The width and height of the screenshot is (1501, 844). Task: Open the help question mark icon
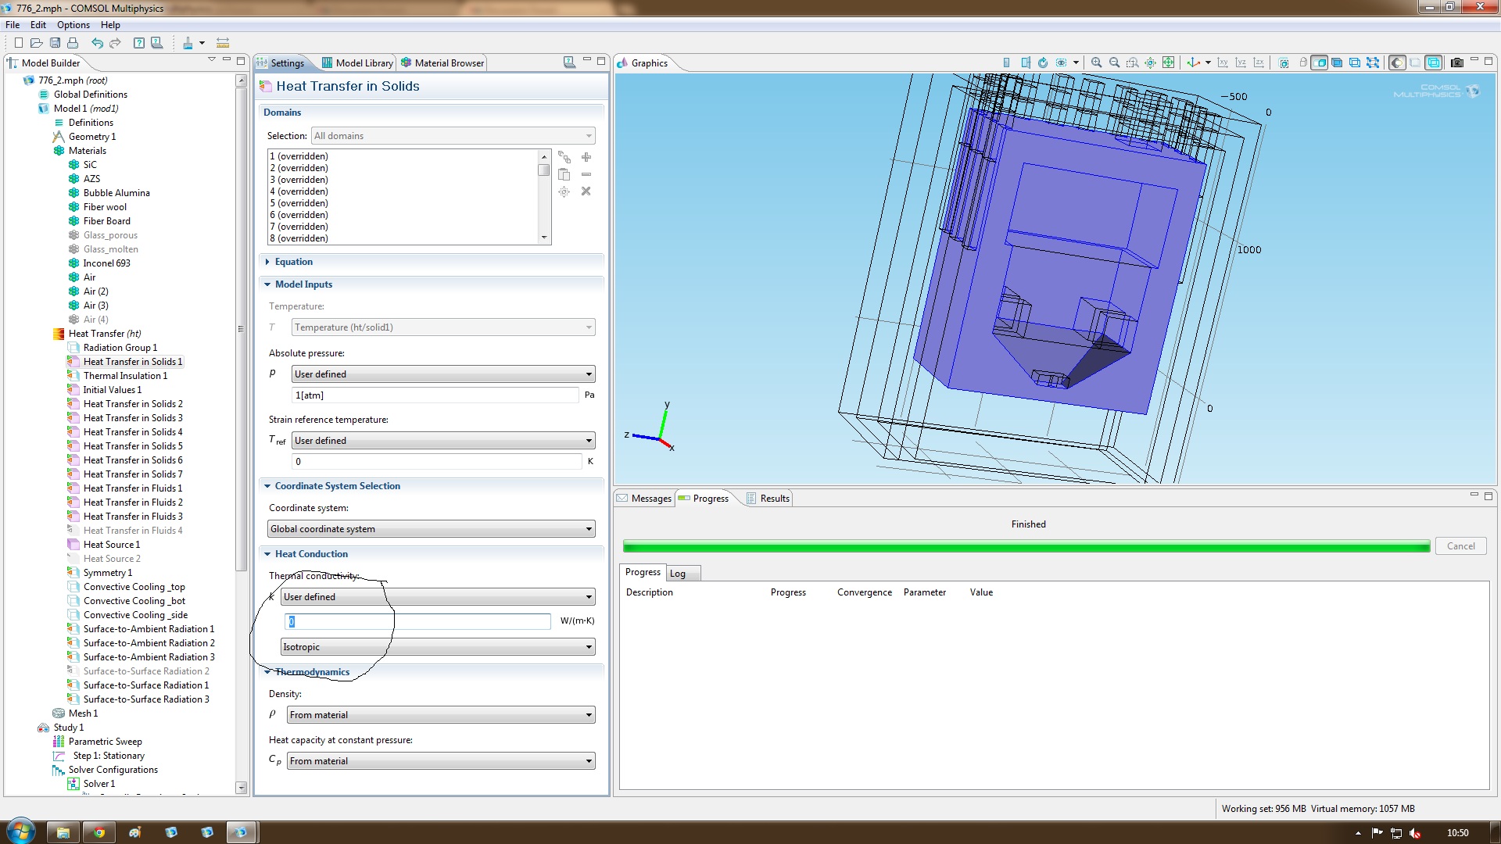pyautogui.click(x=138, y=43)
